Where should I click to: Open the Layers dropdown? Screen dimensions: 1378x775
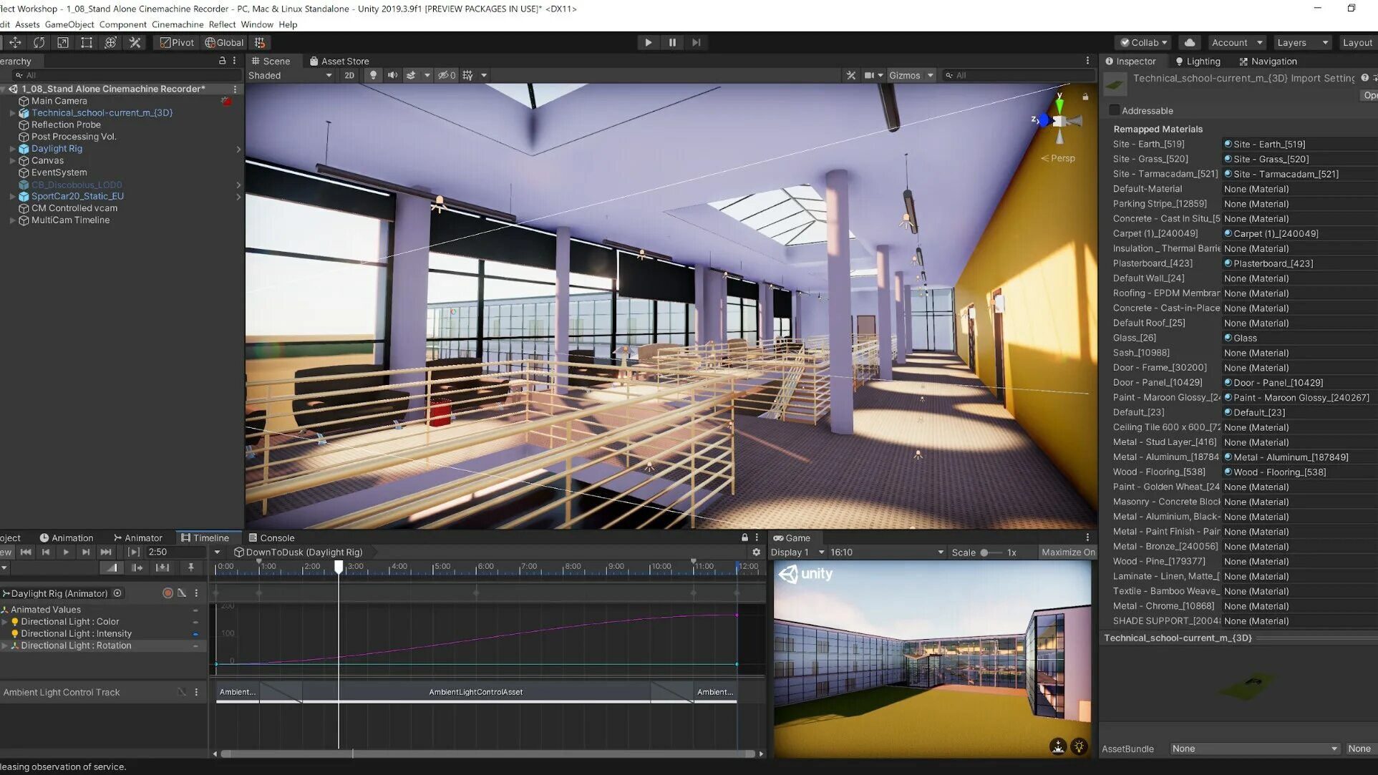[1303, 42]
